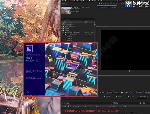Expand the Scene 01 folder
The height and width of the screenshot is (114, 150).
coord(62,28)
